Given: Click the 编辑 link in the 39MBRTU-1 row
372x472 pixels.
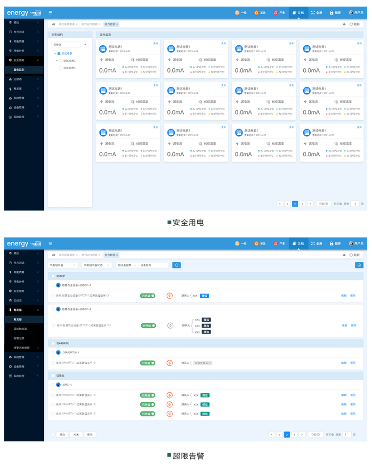Looking at the screenshot, I should (x=344, y=363).
